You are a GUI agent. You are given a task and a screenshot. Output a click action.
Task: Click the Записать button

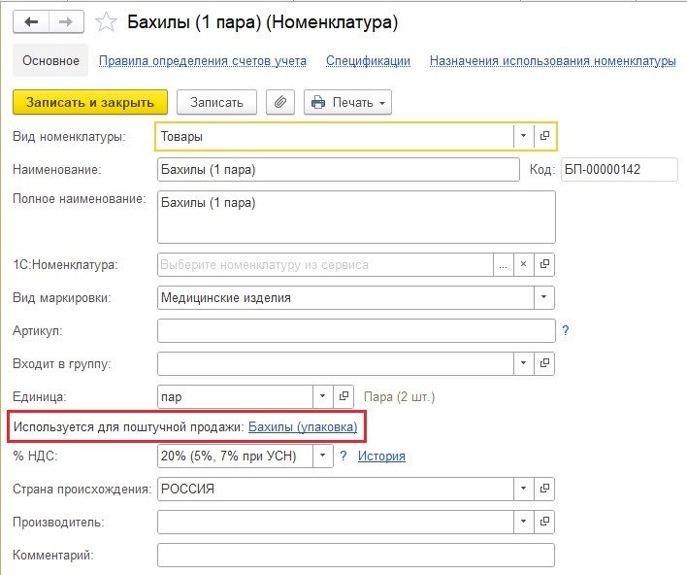pyautogui.click(x=216, y=102)
